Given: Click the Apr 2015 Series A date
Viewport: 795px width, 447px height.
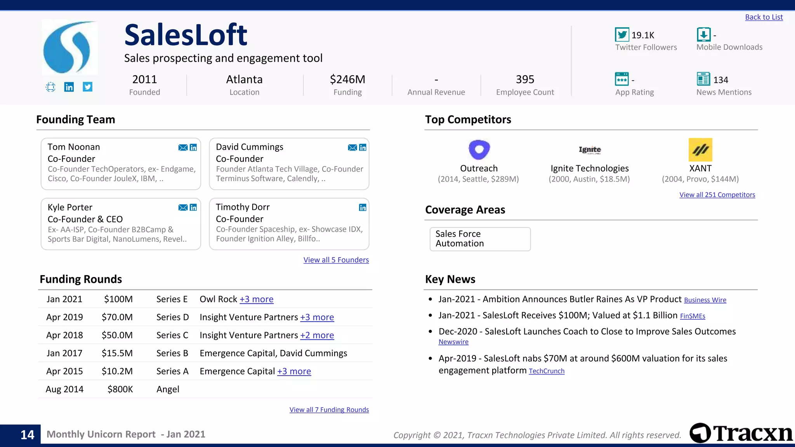Looking at the screenshot, I should [64, 371].
